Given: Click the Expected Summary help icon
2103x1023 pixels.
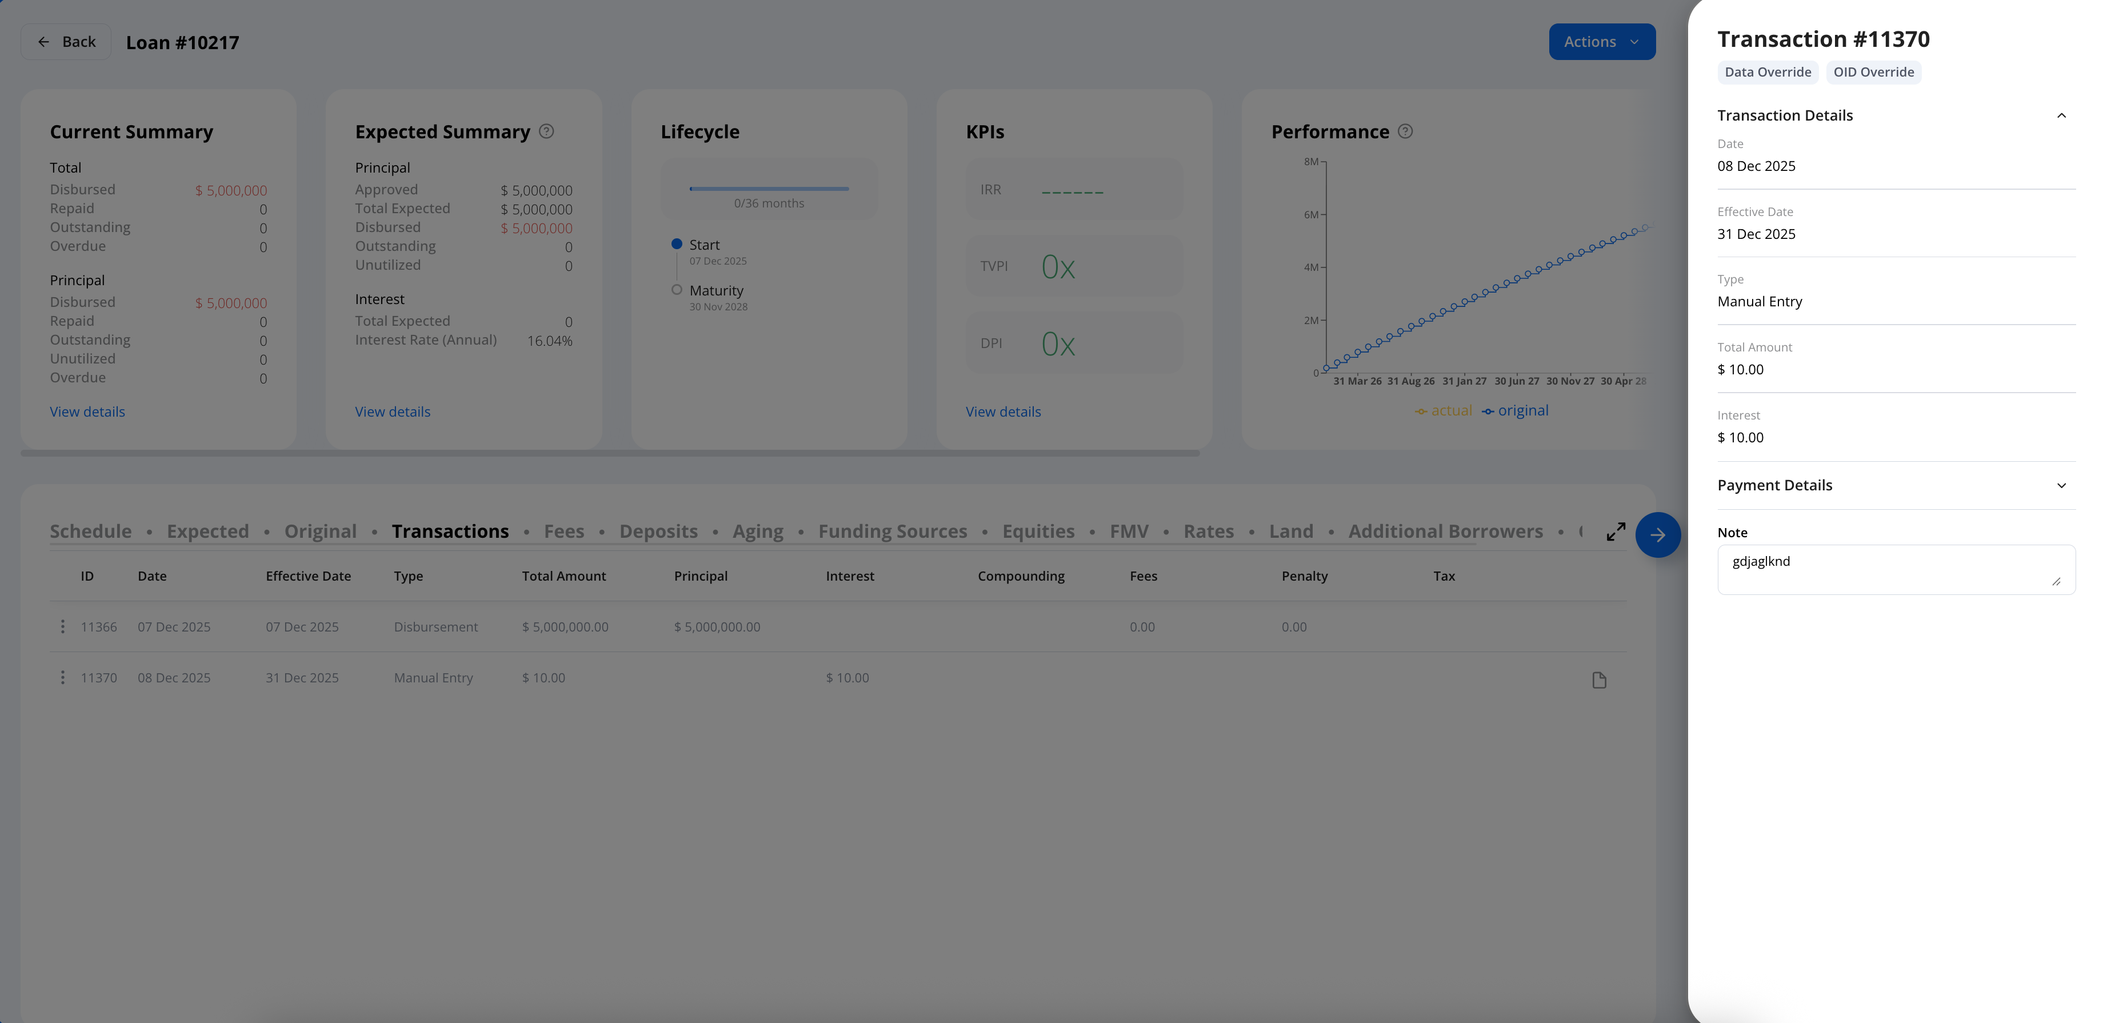Looking at the screenshot, I should point(546,131).
